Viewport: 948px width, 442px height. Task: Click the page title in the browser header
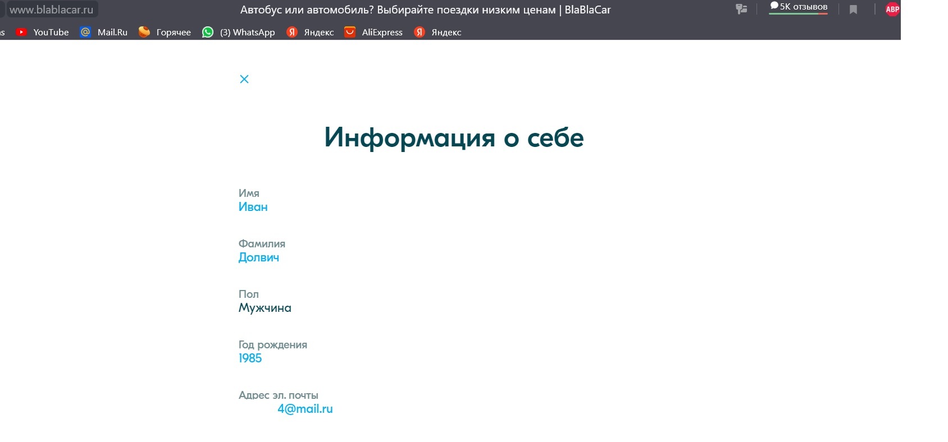pyautogui.click(x=426, y=10)
